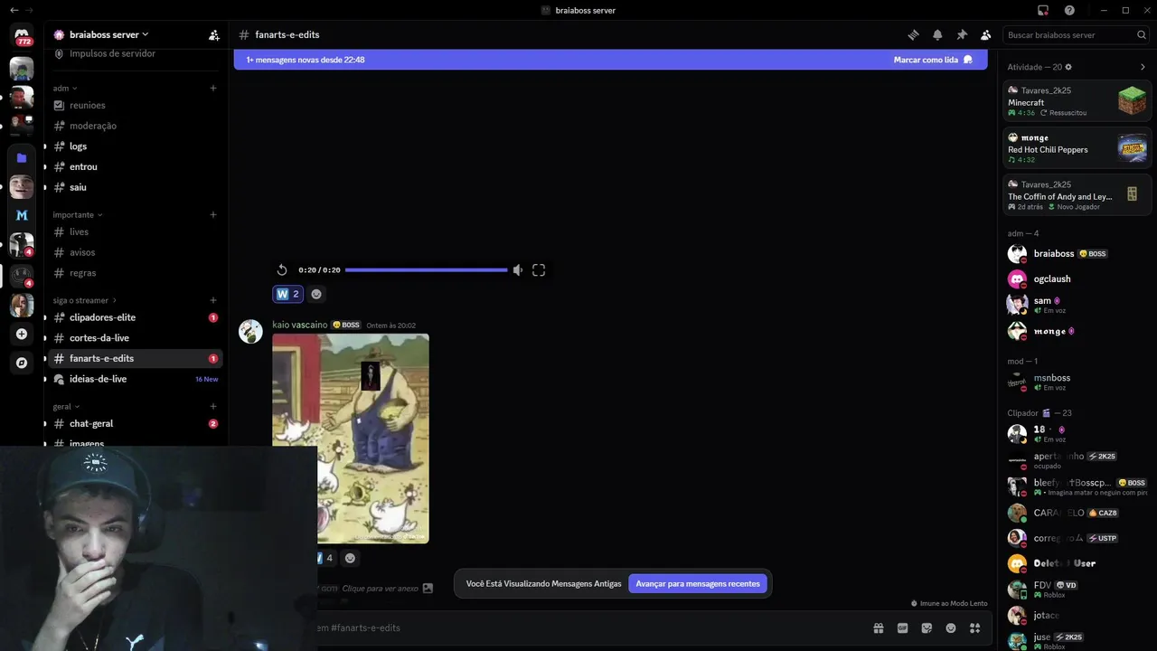Open emoji picker in message bar
Screen dimensions: 1157x651
click(x=951, y=628)
